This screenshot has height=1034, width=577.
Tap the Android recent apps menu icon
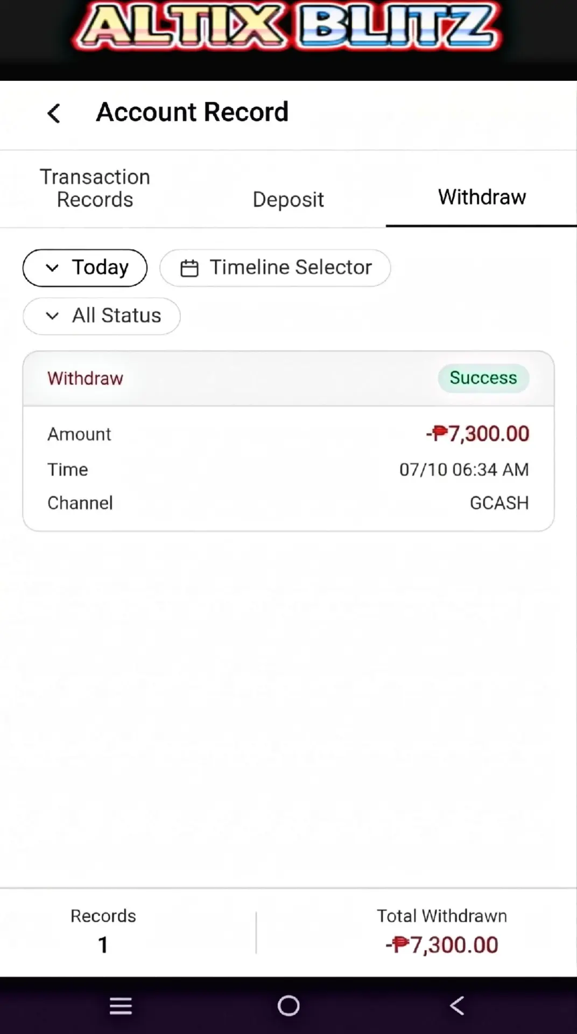pyautogui.click(x=121, y=1005)
